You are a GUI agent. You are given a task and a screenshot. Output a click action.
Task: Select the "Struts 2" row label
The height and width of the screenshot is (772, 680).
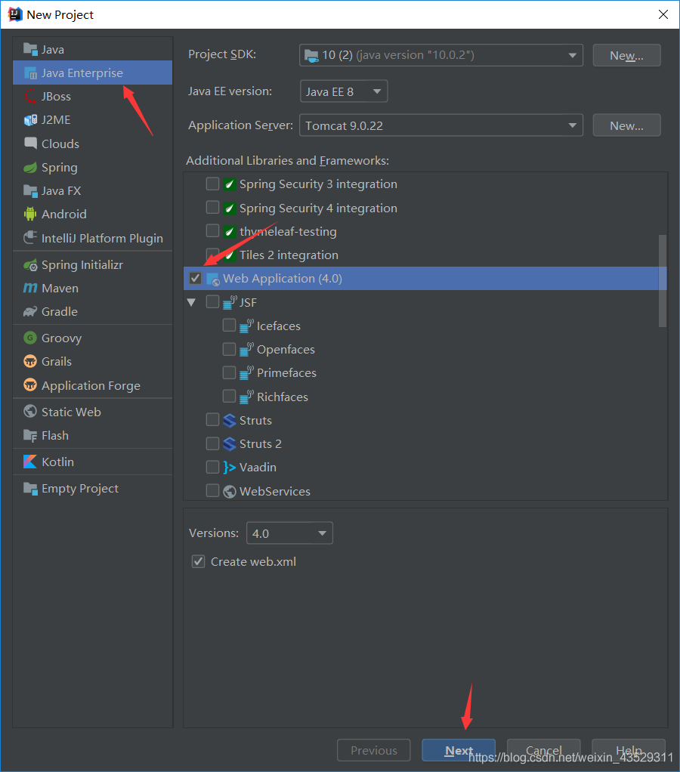pyautogui.click(x=261, y=444)
